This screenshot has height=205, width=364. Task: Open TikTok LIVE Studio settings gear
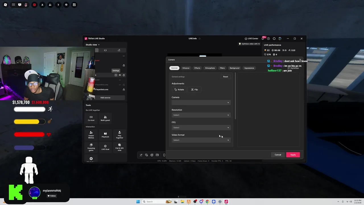pyautogui.click(x=274, y=38)
